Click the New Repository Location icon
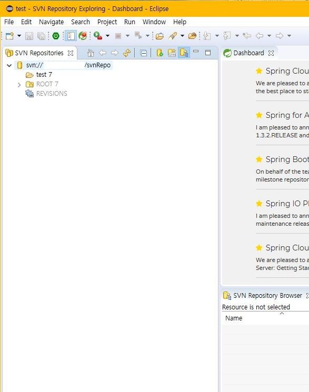 click(x=160, y=53)
